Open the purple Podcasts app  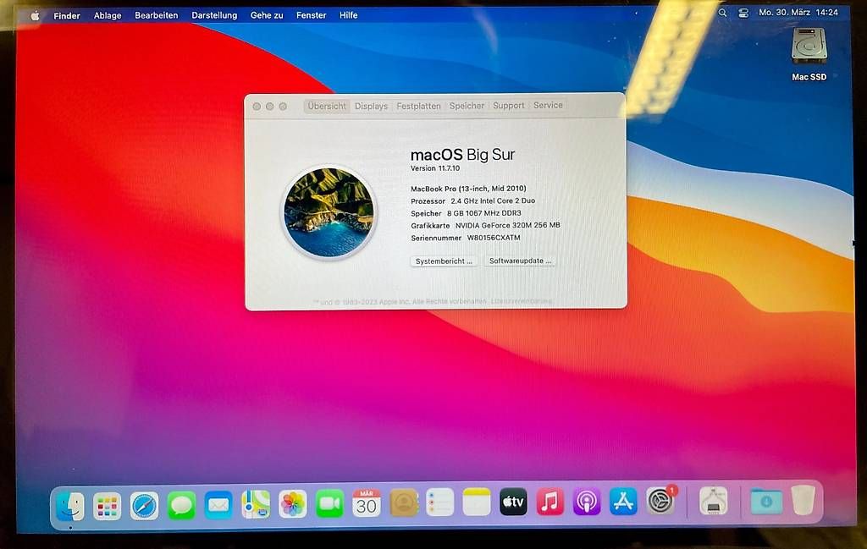(x=587, y=502)
